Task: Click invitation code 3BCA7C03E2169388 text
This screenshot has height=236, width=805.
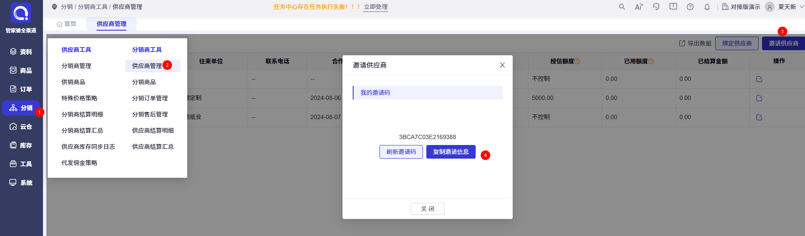Action: (428, 137)
